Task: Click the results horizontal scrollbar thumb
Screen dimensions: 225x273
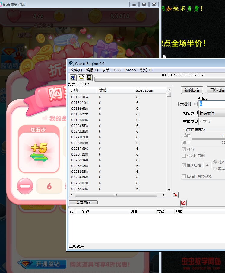Action: (116, 195)
